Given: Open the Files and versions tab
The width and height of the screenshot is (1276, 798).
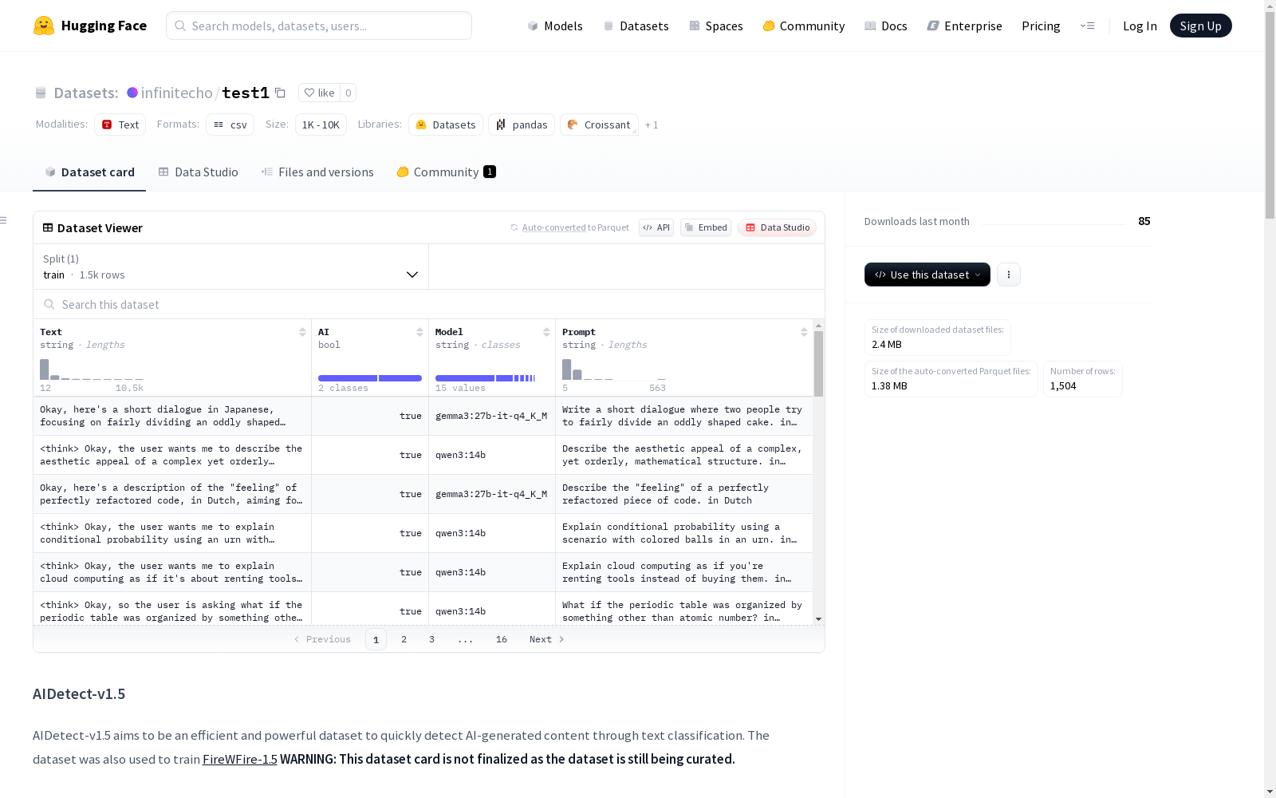Looking at the screenshot, I should (x=317, y=172).
